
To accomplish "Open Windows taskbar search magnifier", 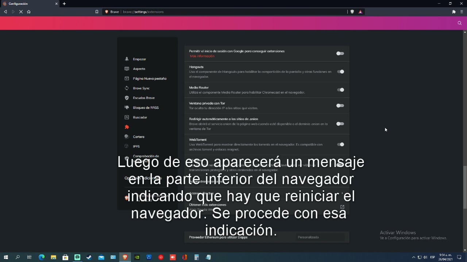I will tap(18, 257).
